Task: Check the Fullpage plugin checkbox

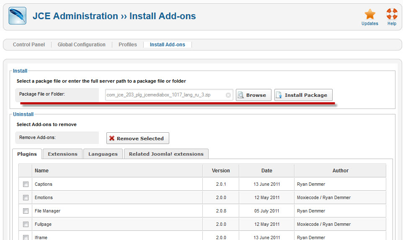Action: [26, 224]
